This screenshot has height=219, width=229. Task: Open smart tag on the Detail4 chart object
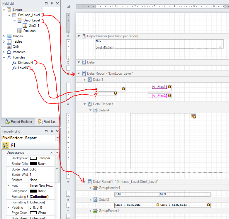click(x=193, y=116)
